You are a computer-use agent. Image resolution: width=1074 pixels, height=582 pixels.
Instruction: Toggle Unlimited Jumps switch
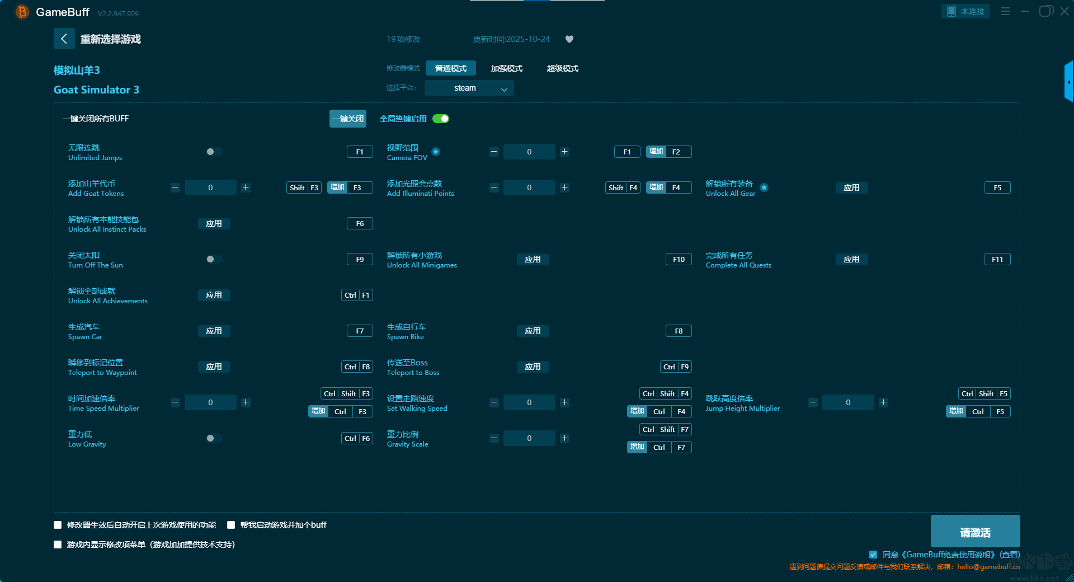coord(214,152)
